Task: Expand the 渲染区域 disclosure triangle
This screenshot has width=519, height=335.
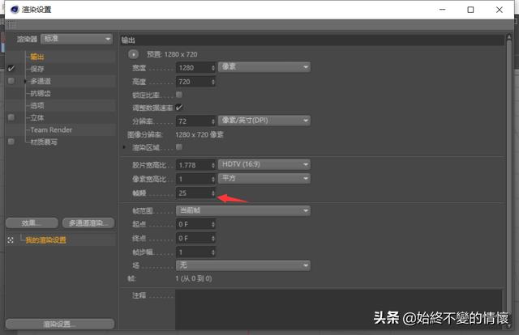Action: (124, 147)
